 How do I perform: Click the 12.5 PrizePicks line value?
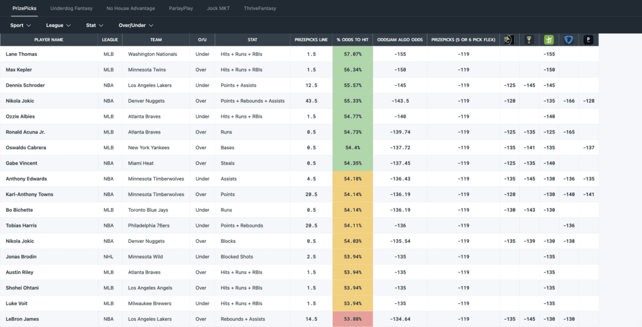pos(311,85)
